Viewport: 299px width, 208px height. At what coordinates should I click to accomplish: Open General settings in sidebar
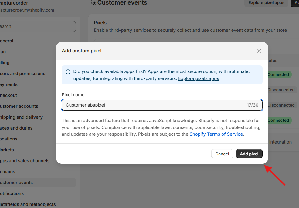pos(7,41)
